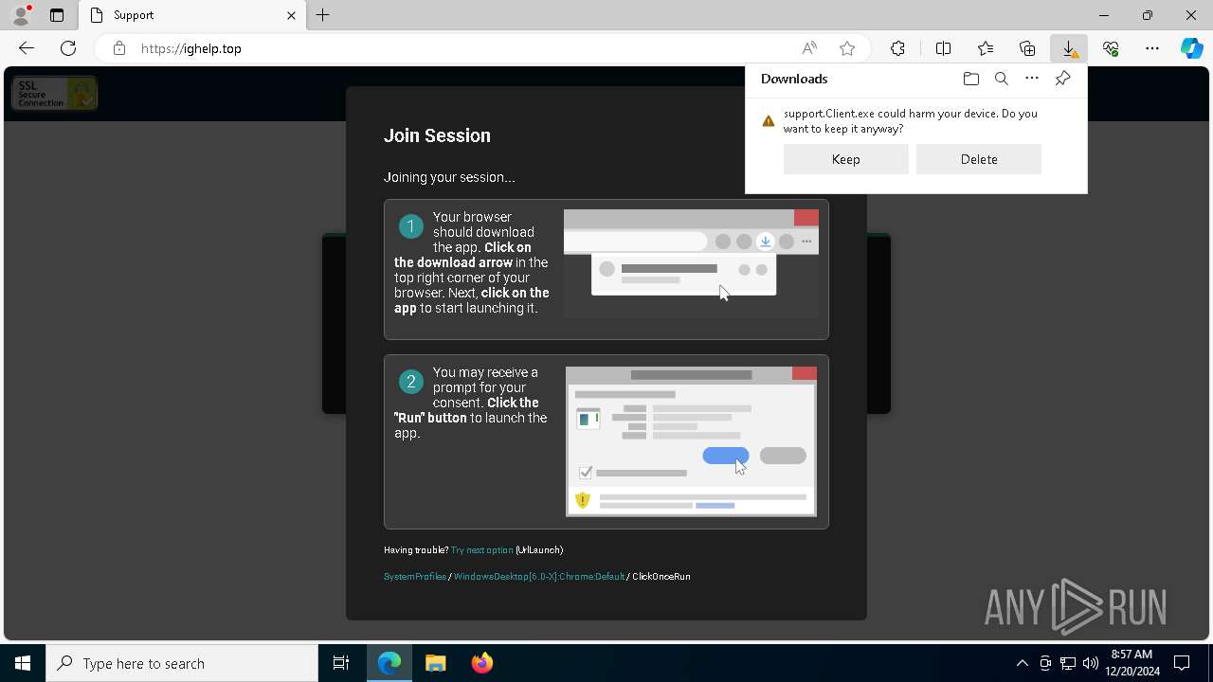The width and height of the screenshot is (1213, 682).
Task: Open the Extensions puzzle icon
Action: [x=897, y=48]
